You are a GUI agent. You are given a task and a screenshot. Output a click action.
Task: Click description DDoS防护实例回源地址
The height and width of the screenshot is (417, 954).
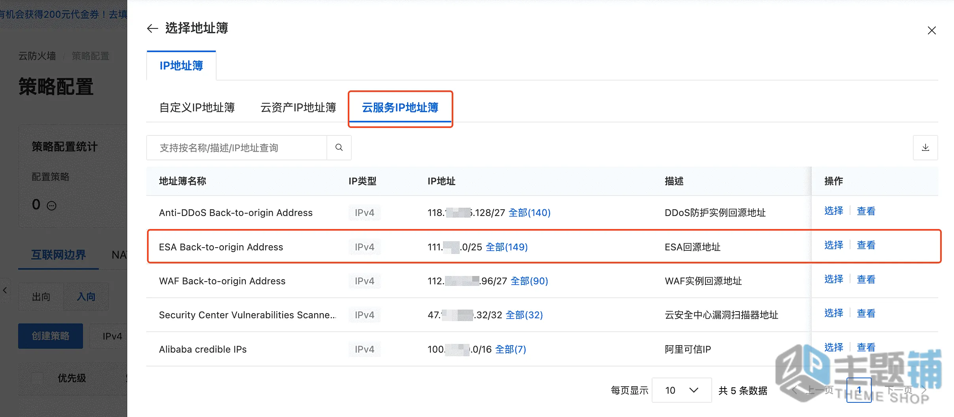(x=715, y=213)
